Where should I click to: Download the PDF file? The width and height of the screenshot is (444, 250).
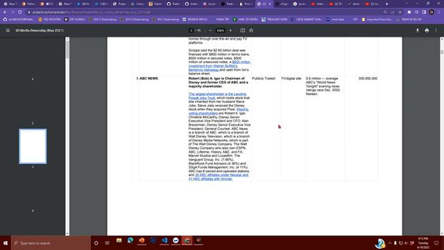click(418, 31)
